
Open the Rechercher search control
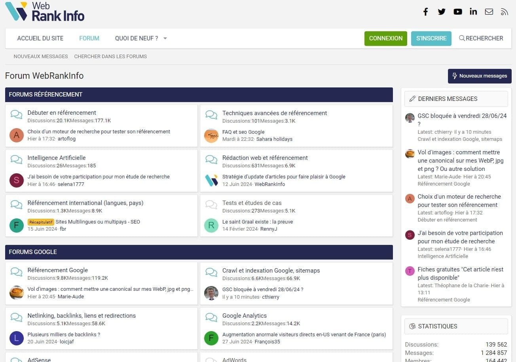click(x=481, y=38)
